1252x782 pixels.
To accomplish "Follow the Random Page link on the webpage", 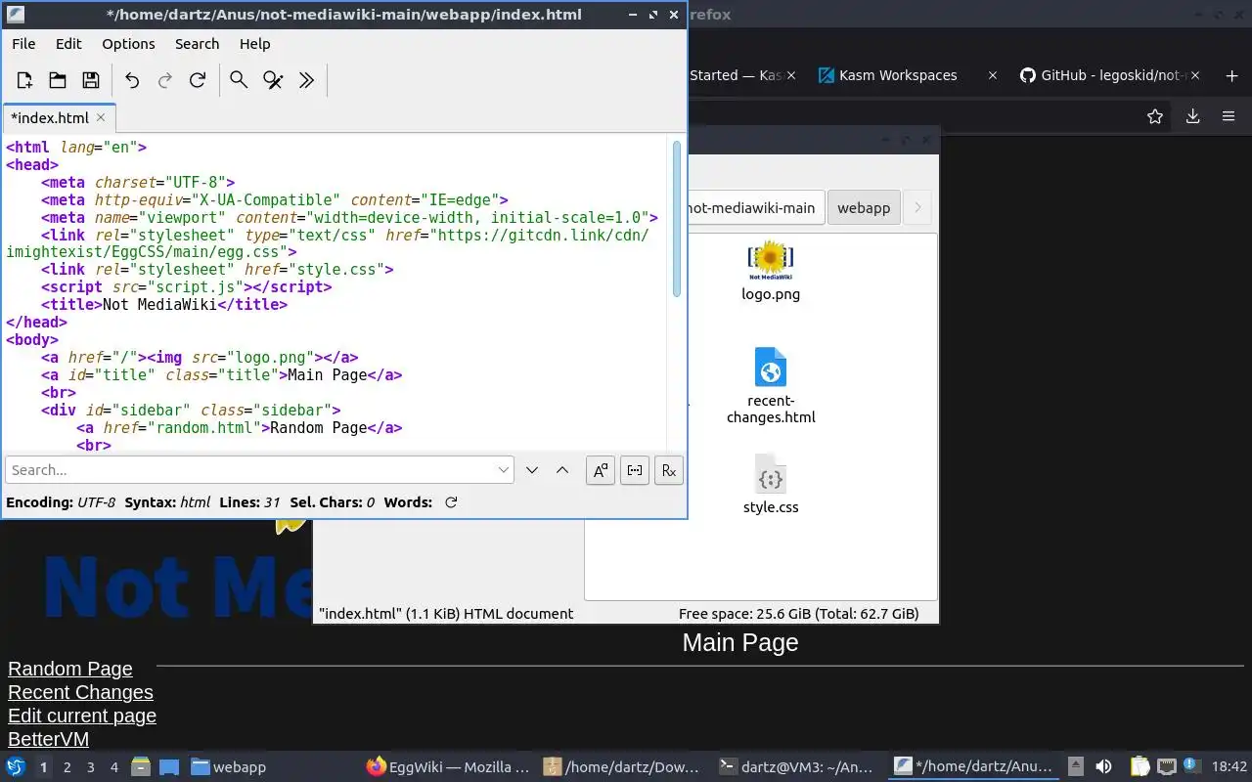I will 70,669.
